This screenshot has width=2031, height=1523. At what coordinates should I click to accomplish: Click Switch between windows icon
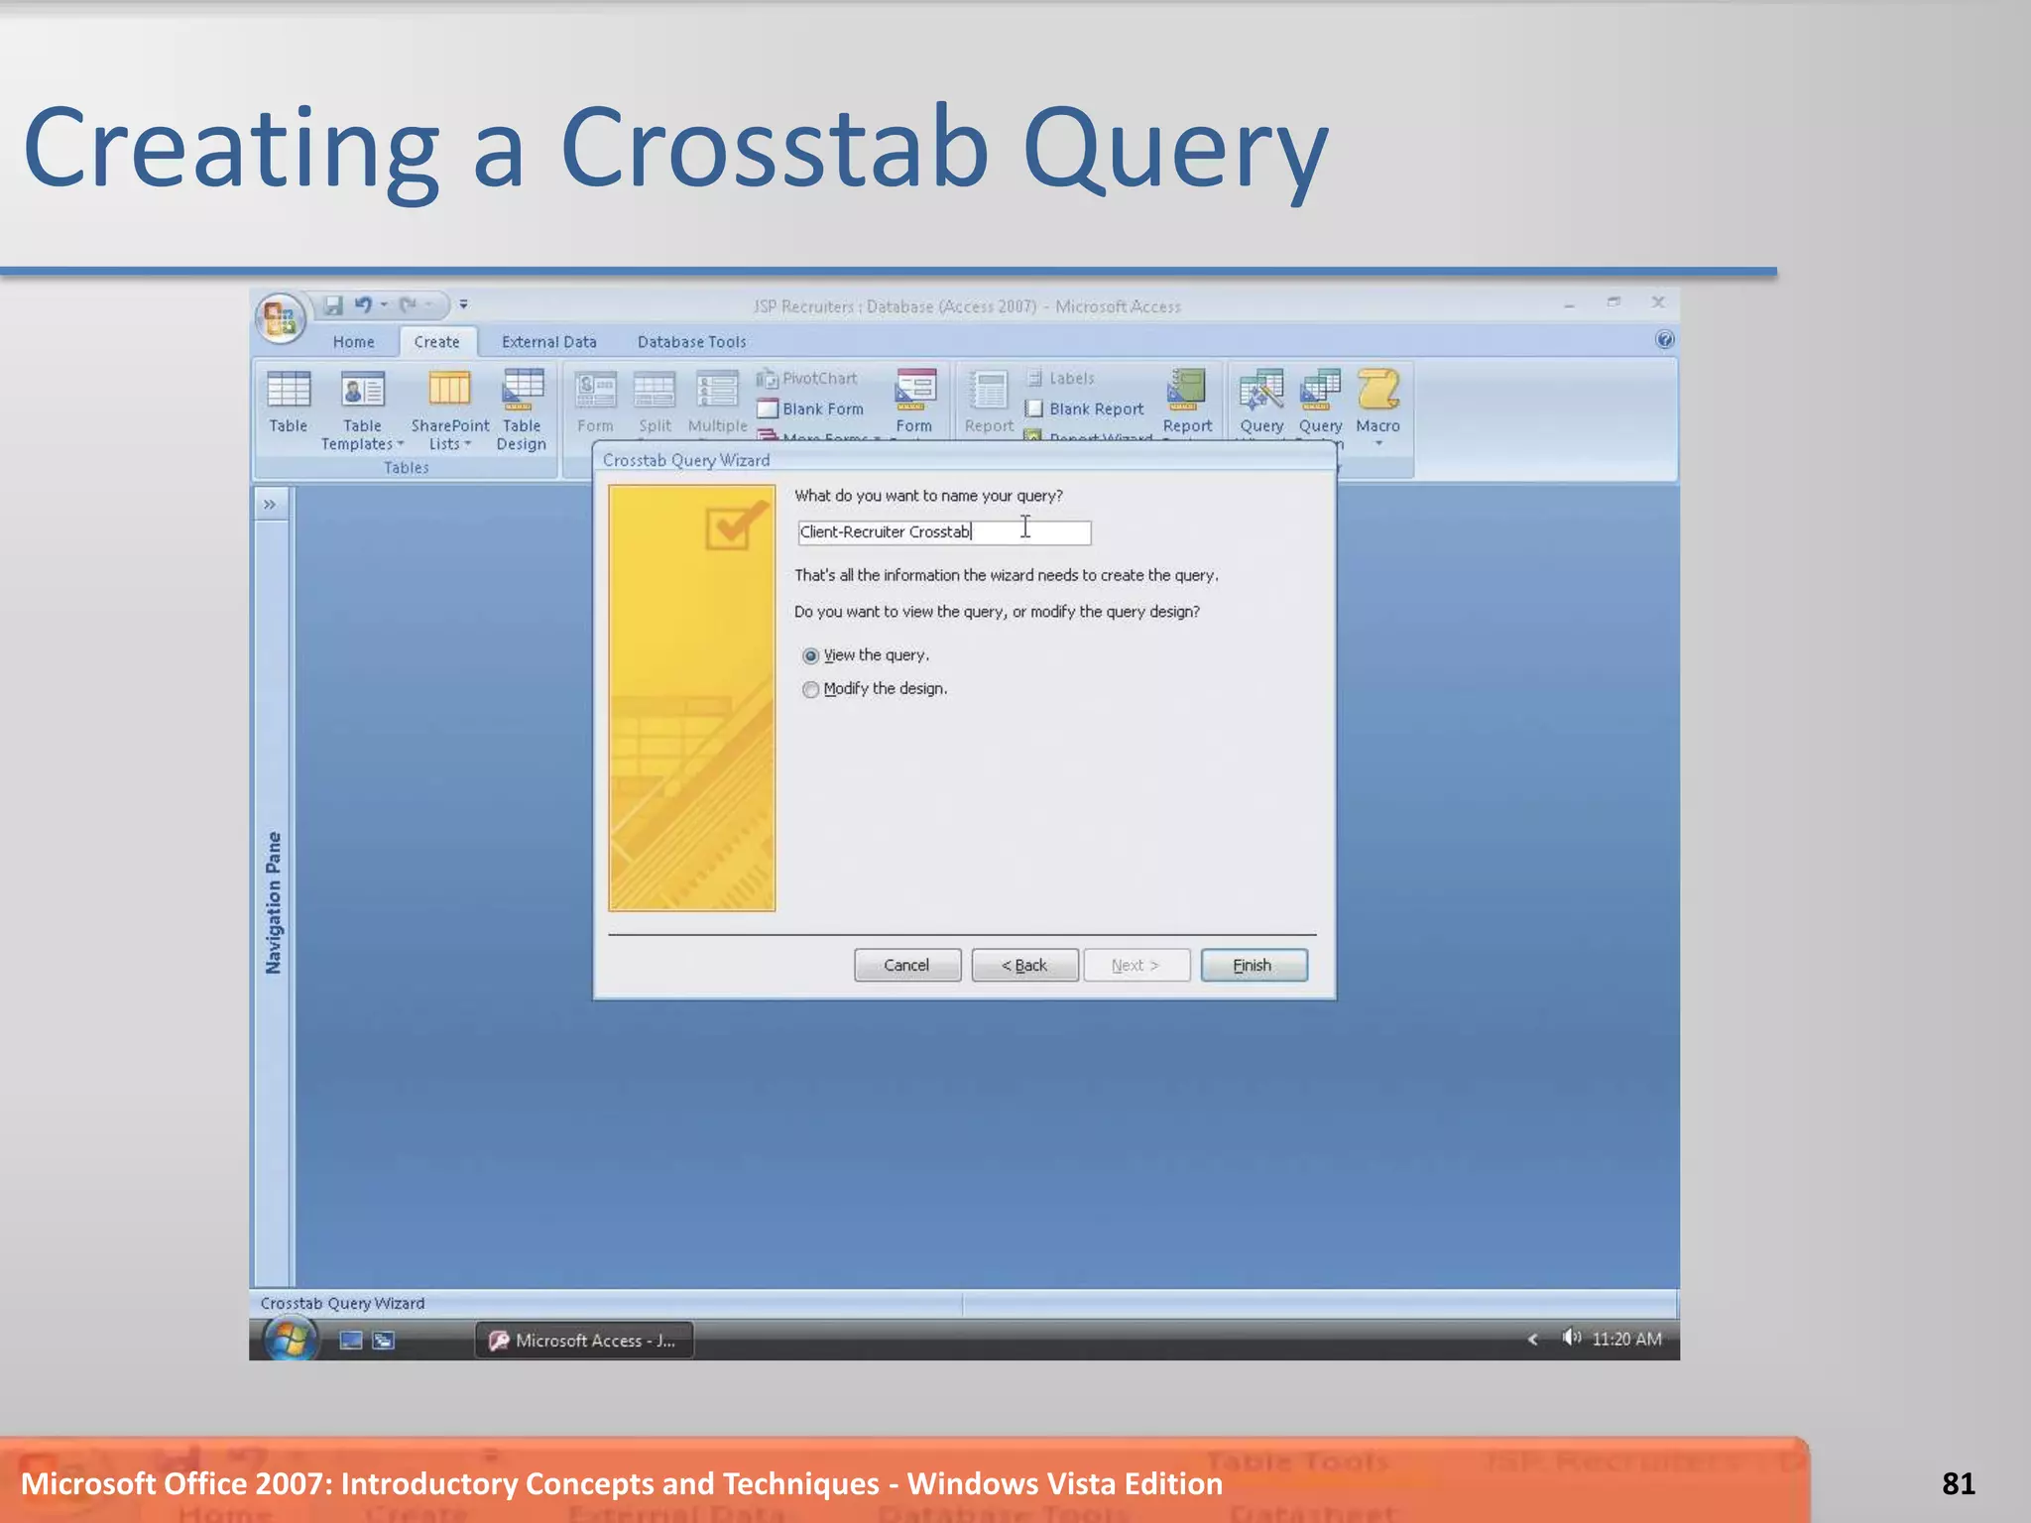coord(384,1341)
